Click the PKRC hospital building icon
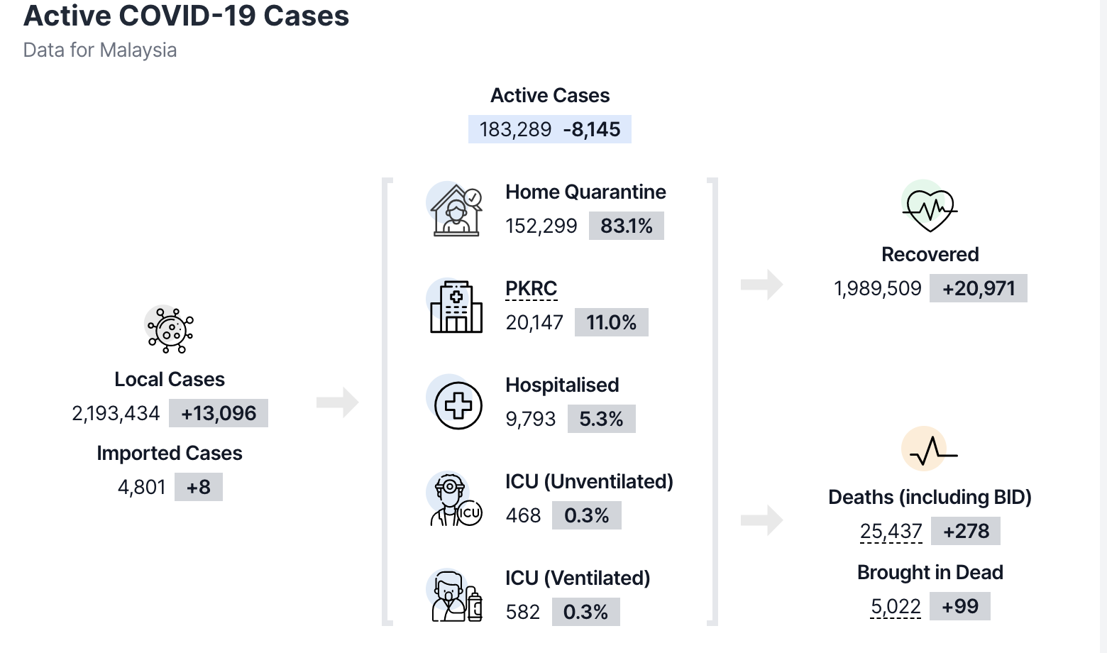1107x653 pixels. tap(456, 307)
